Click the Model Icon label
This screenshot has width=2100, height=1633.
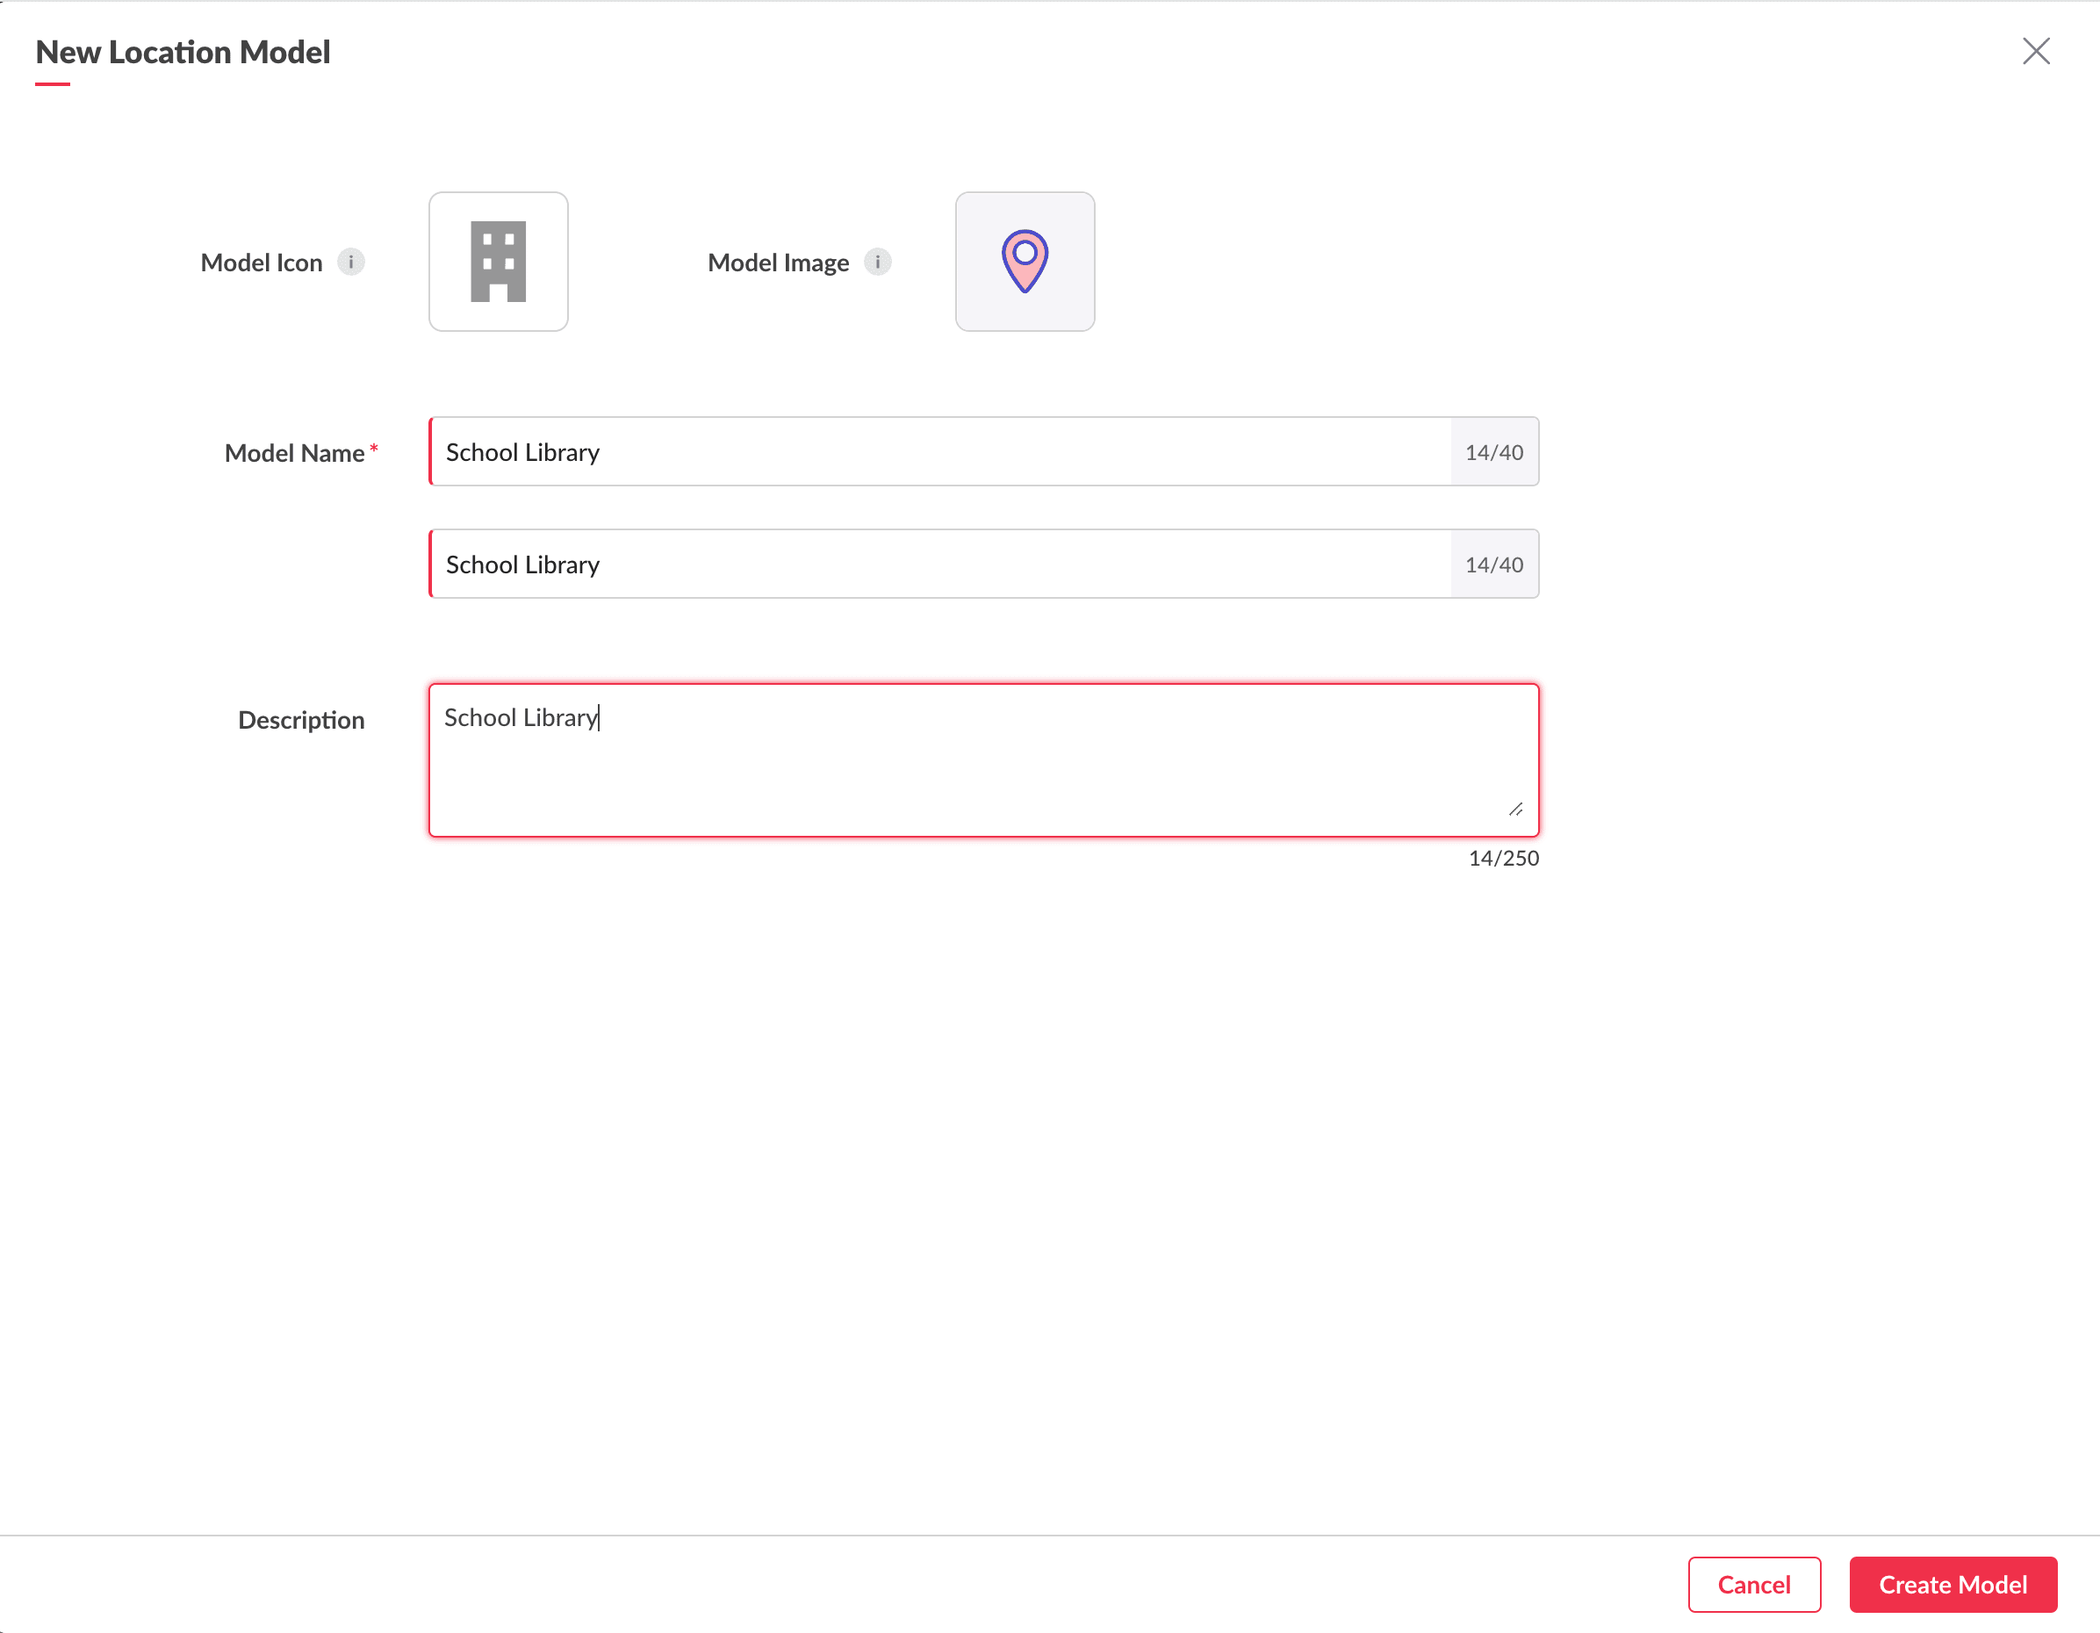point(262,263)
